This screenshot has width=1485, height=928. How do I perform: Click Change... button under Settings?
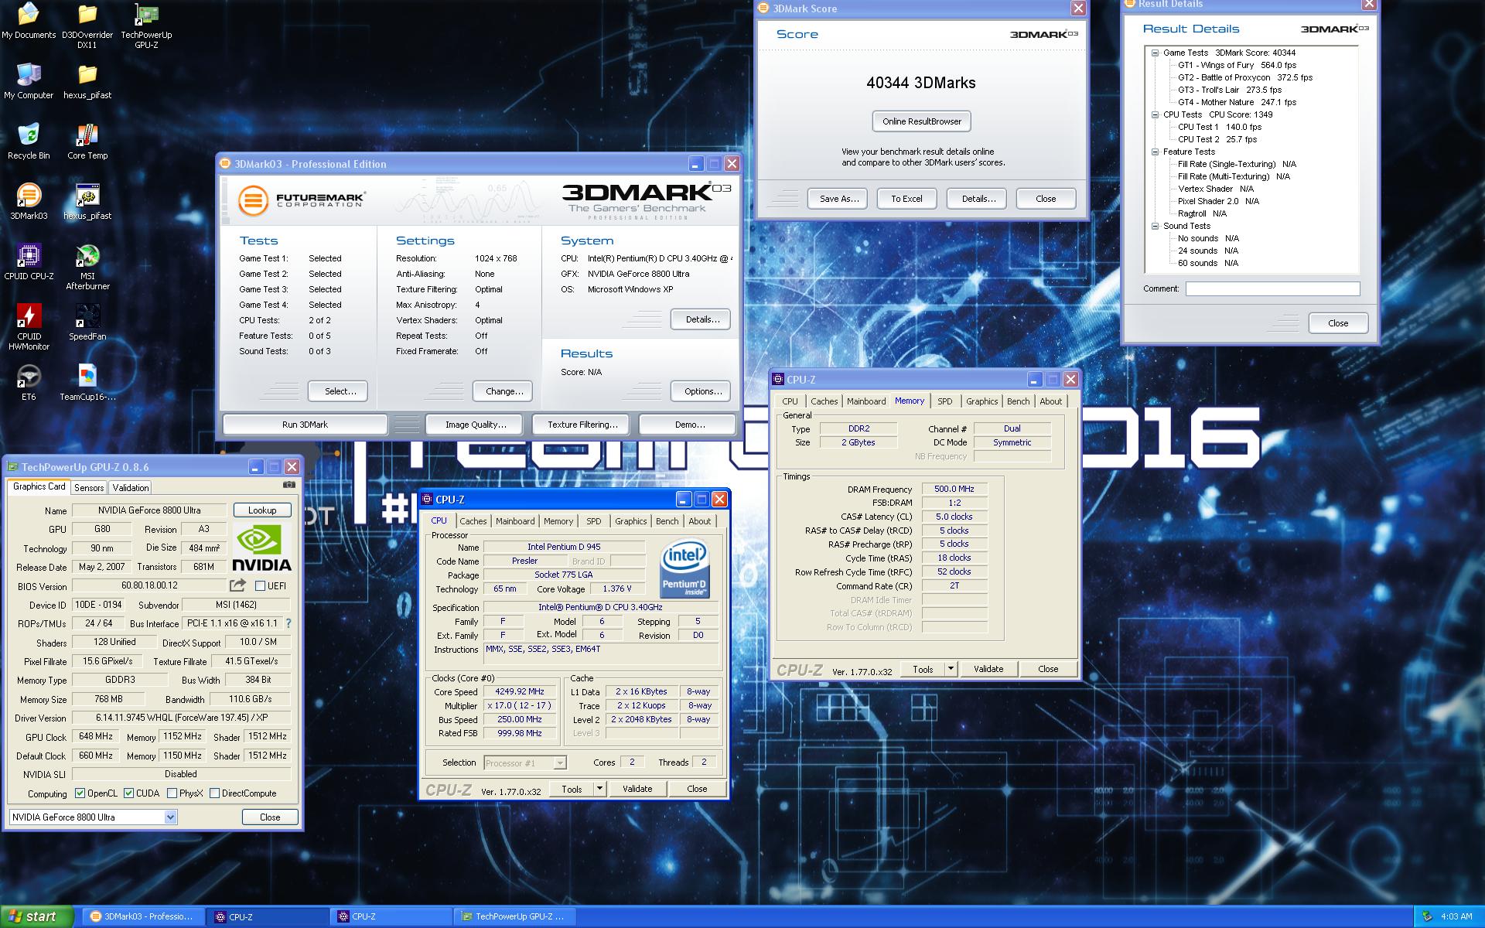(503, 391)
